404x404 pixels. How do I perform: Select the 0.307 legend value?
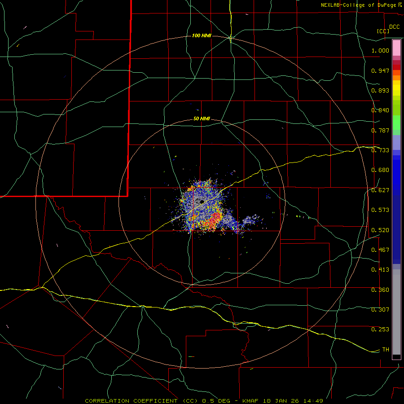click(380, 310)
